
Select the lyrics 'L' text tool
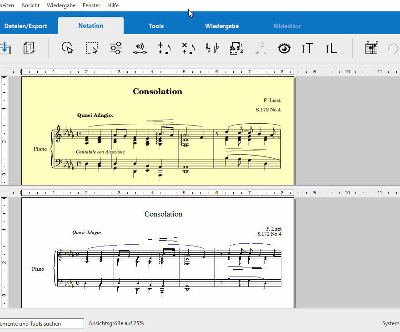click(331, 48)
